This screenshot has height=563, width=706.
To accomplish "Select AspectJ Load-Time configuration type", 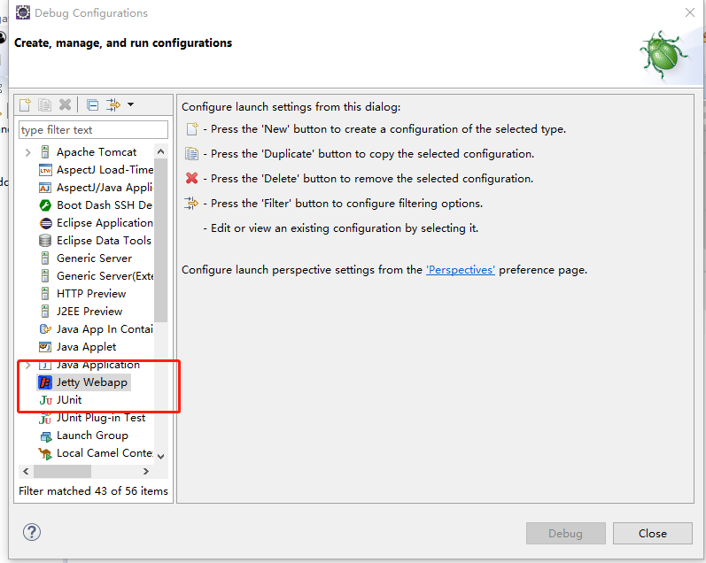I will coord(105,170).
